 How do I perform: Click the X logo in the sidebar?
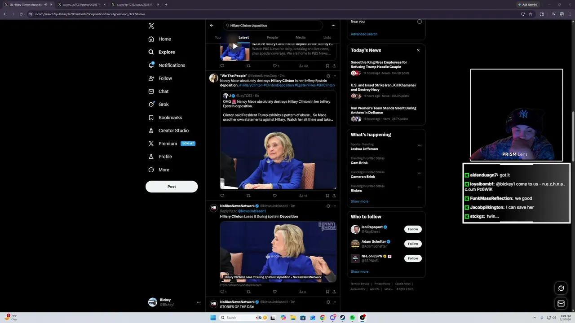(x=151, y=26)
